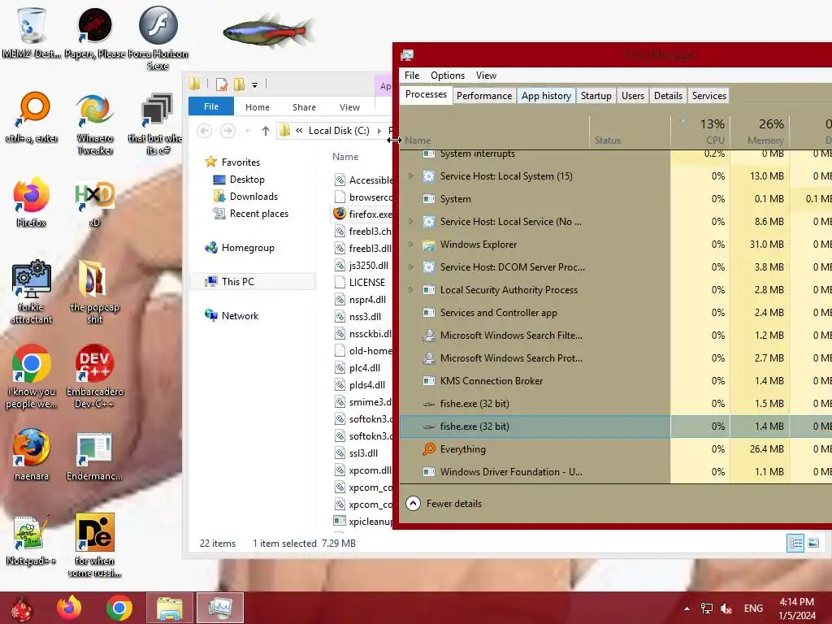Switch to File Explorer via taskbar button
The height and width of the screenshot is (624, 832).
coord(170,608)
